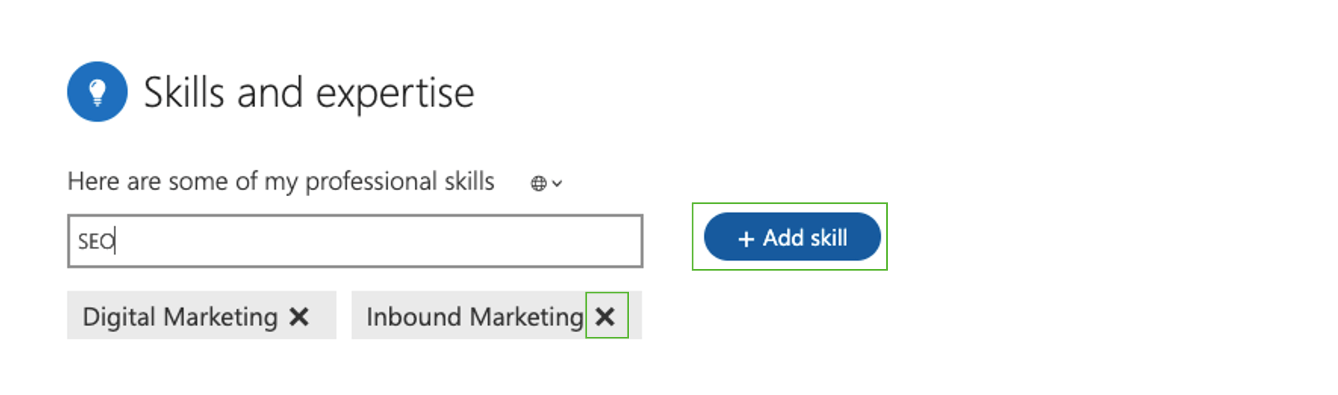Click the highlighted X icon next to Inbound Marketing

click(606, 315)
